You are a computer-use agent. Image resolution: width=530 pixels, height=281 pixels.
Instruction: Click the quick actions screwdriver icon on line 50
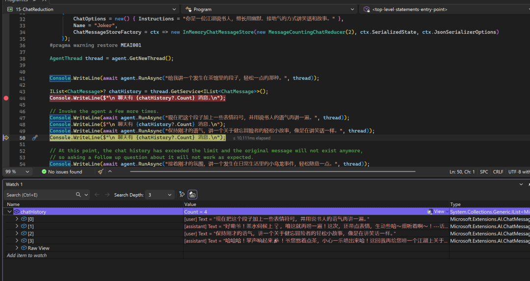35,138
